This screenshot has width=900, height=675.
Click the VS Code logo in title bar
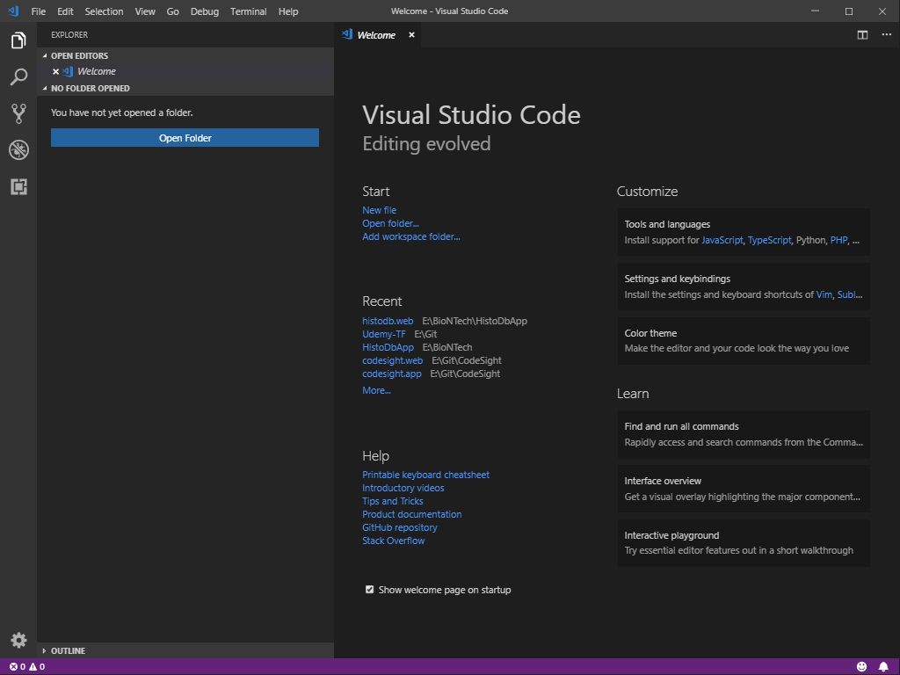(12, 11)
